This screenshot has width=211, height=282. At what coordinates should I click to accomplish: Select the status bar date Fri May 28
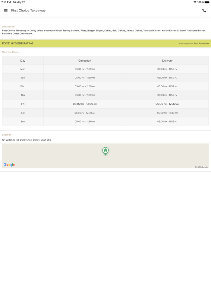click(19, 2)
